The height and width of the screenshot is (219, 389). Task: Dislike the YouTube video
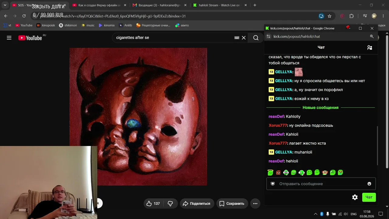[170, 203]
